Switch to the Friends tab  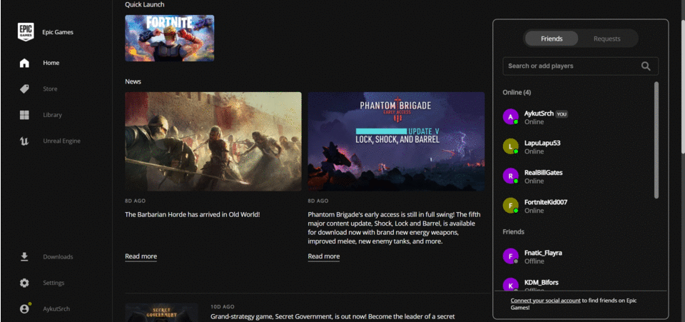552,39
